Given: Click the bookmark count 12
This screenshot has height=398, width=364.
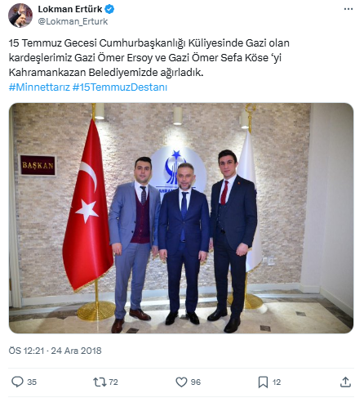Looking at the screenshot, I should click(277, 382).
